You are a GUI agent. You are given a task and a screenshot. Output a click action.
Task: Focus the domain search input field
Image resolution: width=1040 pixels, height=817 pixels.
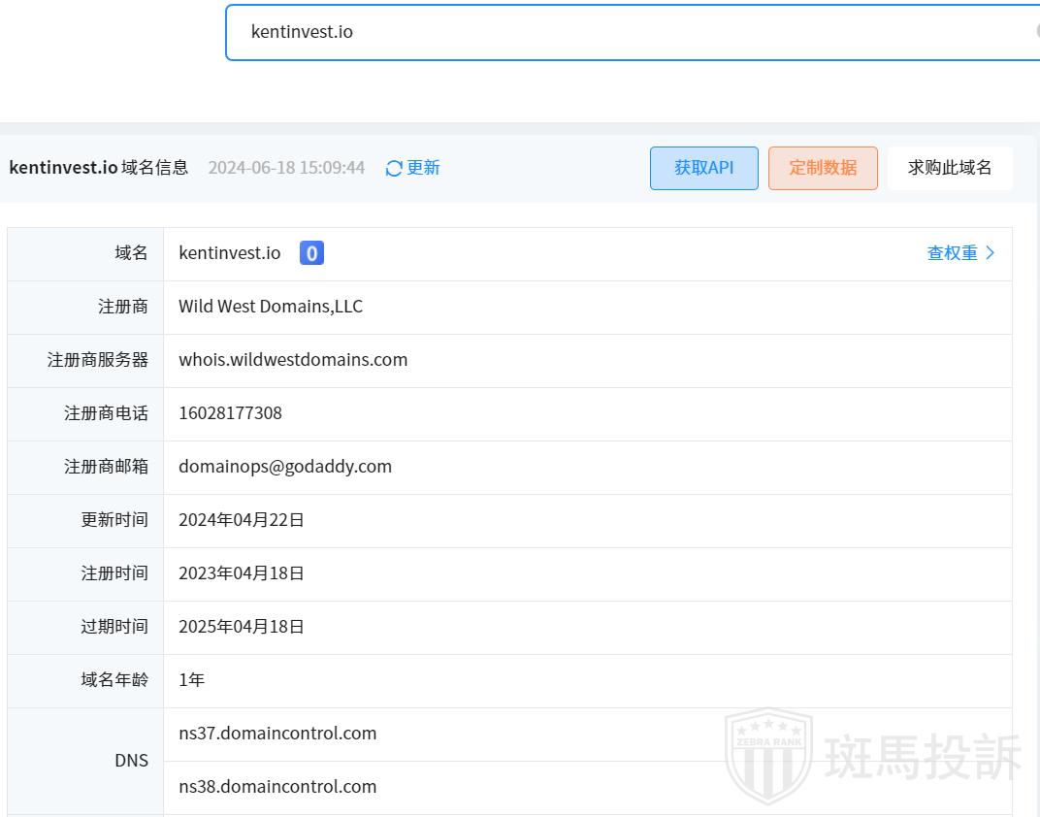pos(631,32)
